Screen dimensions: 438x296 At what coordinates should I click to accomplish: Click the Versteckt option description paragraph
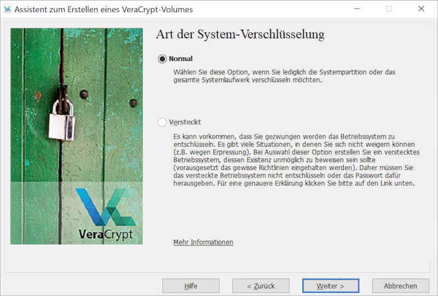tap(296, 160)
